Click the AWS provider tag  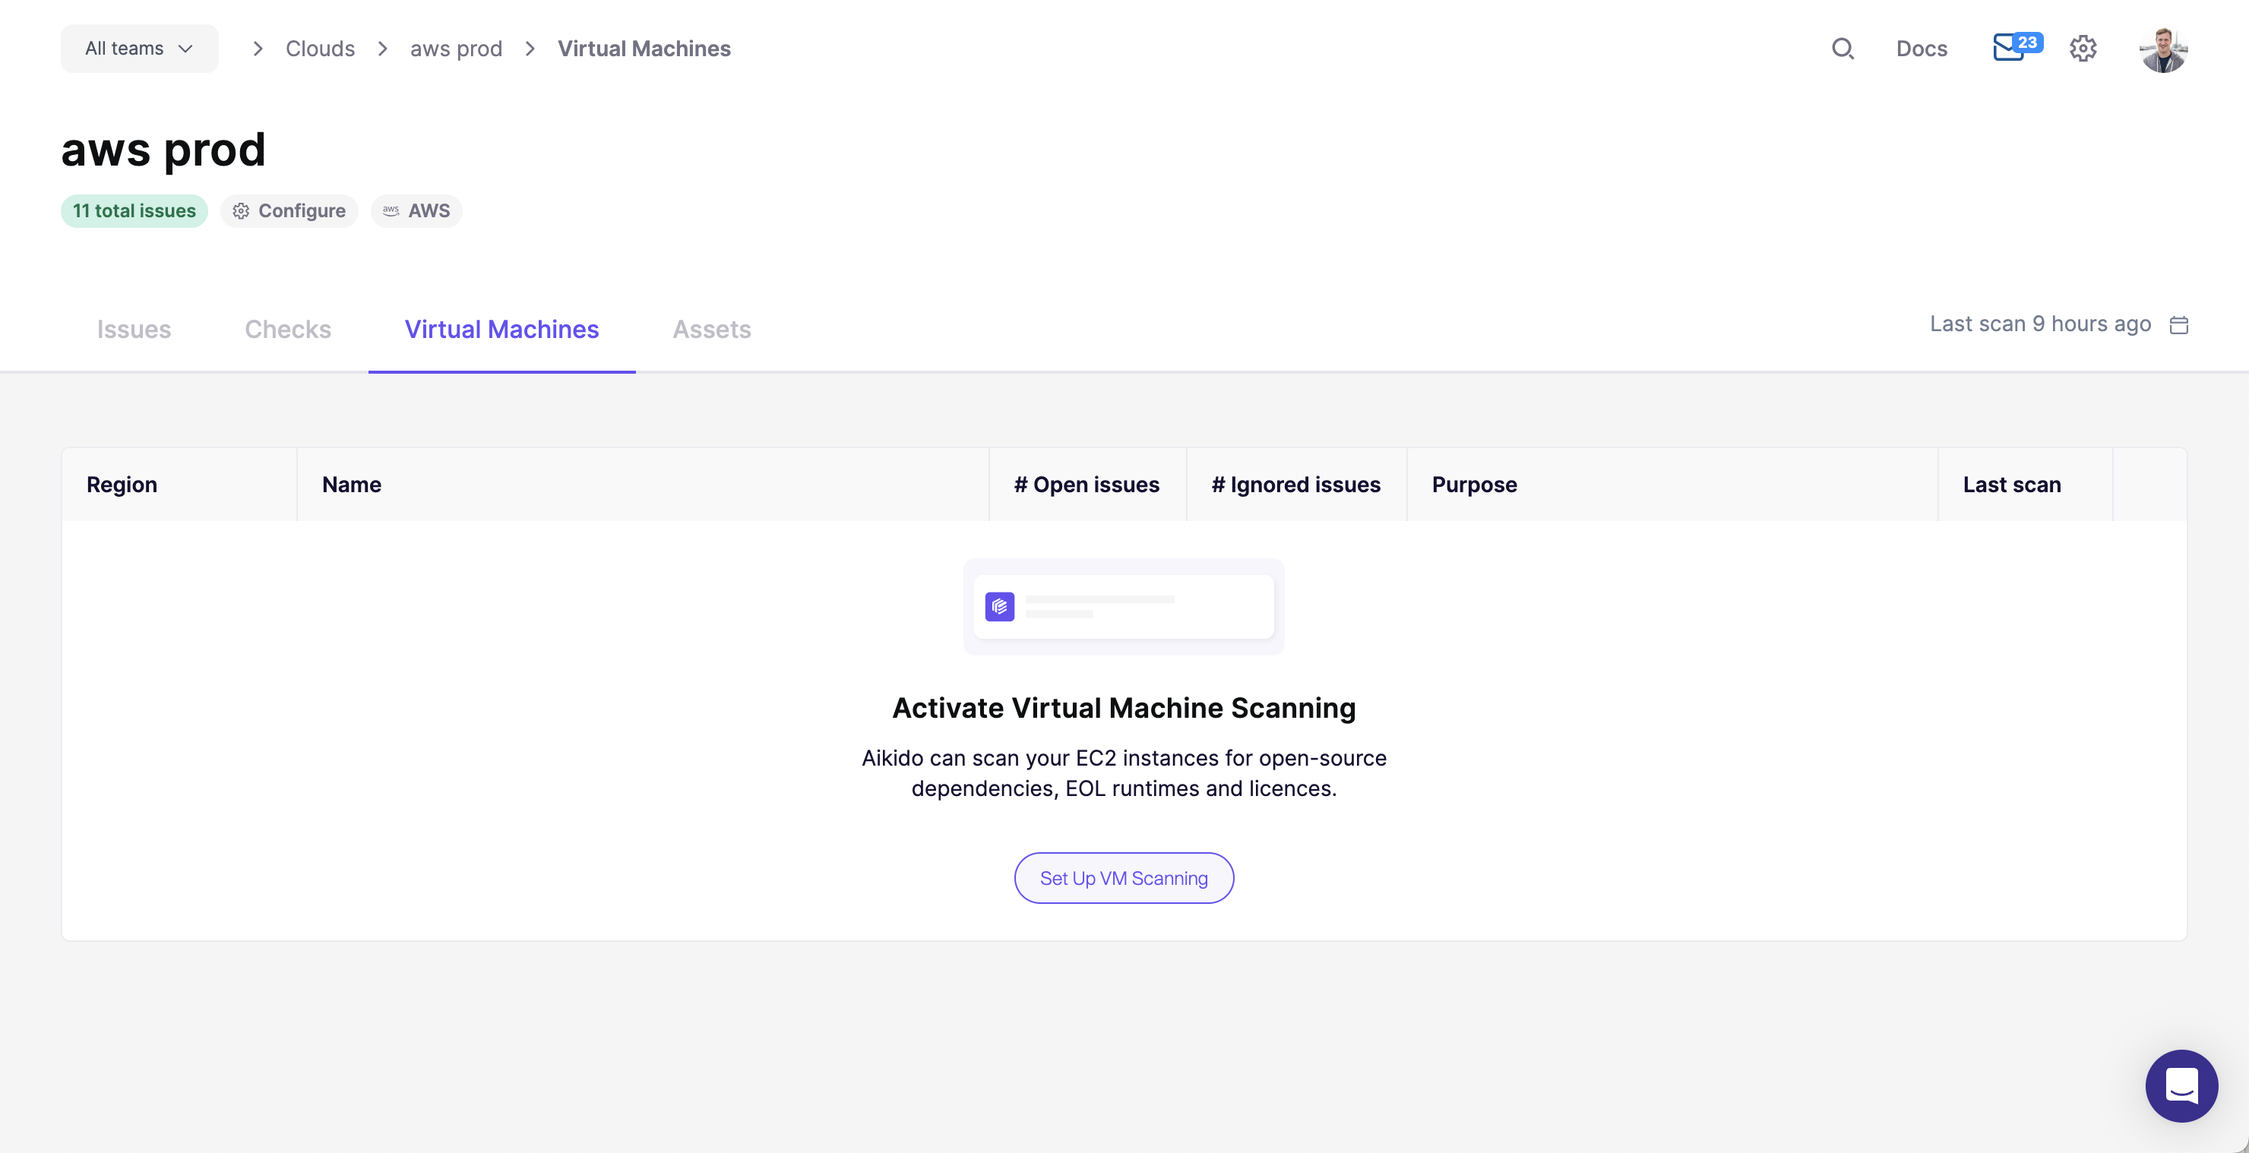point(416,211)
